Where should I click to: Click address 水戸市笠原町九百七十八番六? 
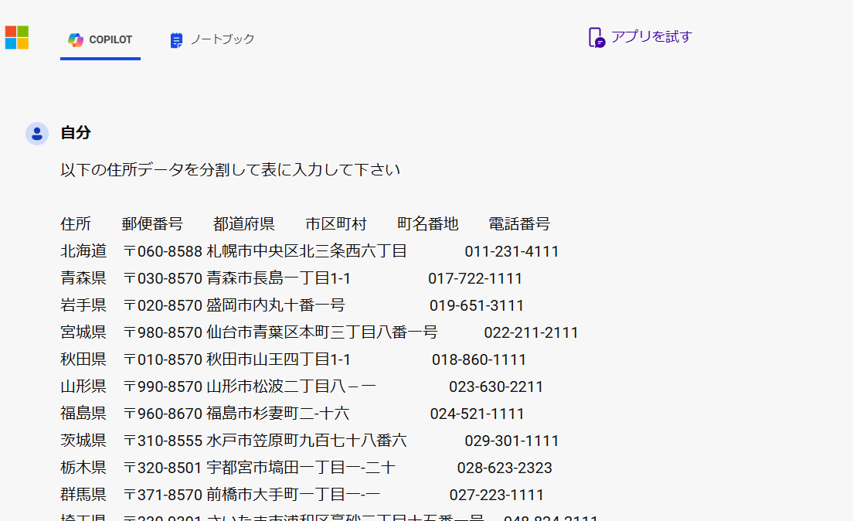click(x=306, y=441)
